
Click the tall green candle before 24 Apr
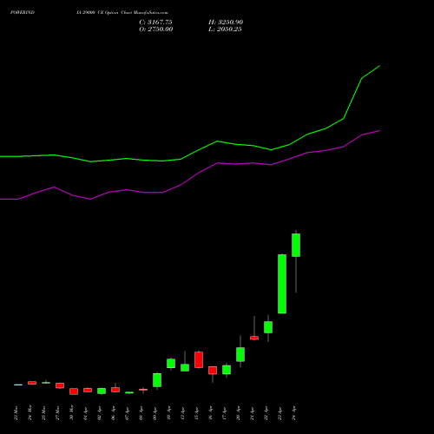click(282, 284)
